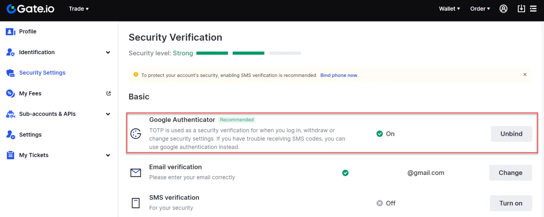Open the Trade dropdown menu
The width and height of the screenshot is (544, 217).
(79, 9)
